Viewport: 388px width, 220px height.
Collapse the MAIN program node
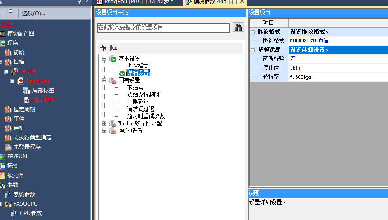(6, 72)
